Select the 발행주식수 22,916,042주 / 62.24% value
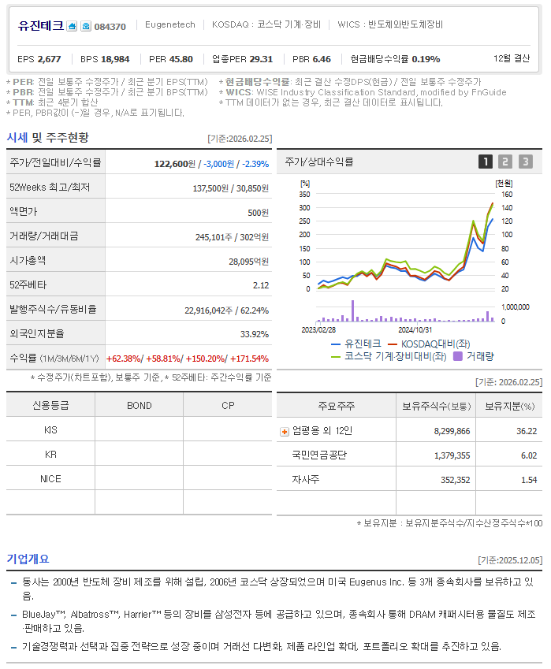Image resolution: width=551 pixels, height=669 pixels. click(227, 310)
